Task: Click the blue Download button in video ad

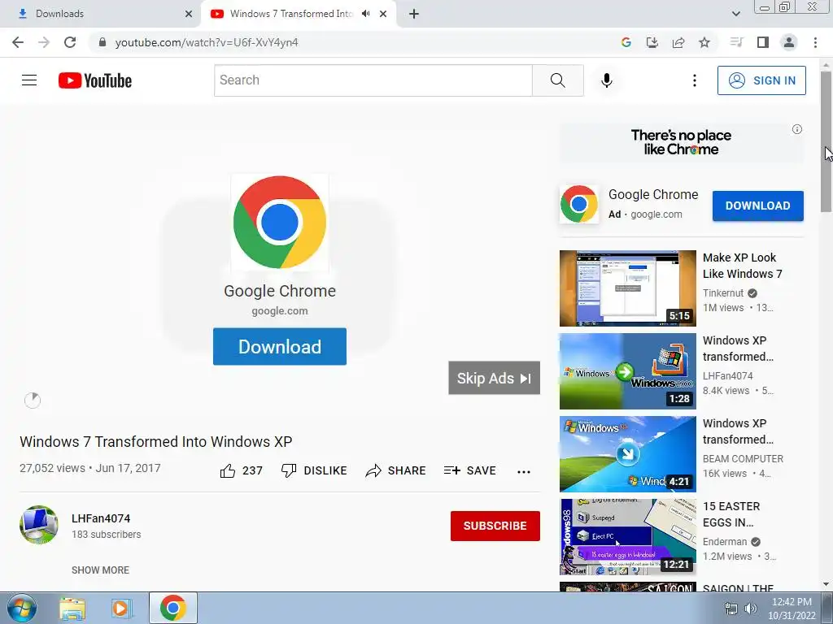Action: point(280,346)
